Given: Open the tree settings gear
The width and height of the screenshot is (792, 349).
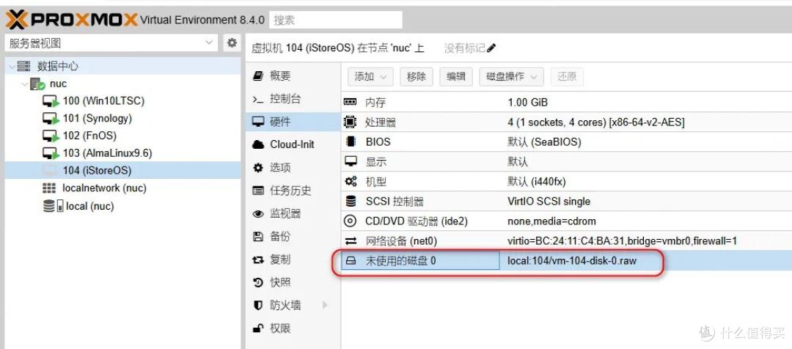Looking at the screenshot, I should 232,43.
